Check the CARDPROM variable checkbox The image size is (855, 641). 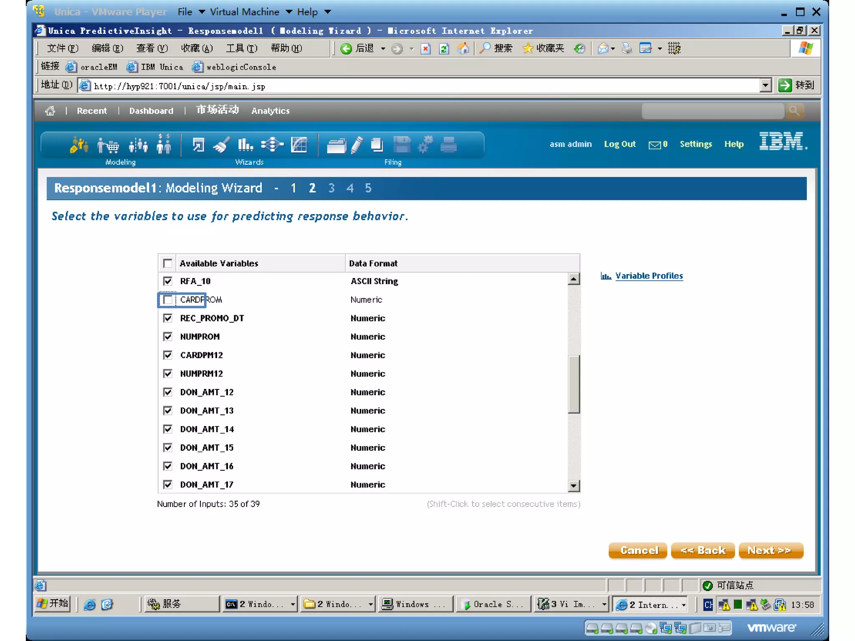click(168, 300)
